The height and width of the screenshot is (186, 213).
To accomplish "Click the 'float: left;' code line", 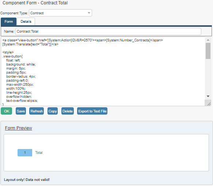I will [13, 60].
